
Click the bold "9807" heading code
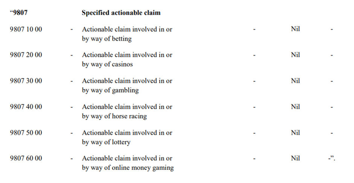[20, 13]
